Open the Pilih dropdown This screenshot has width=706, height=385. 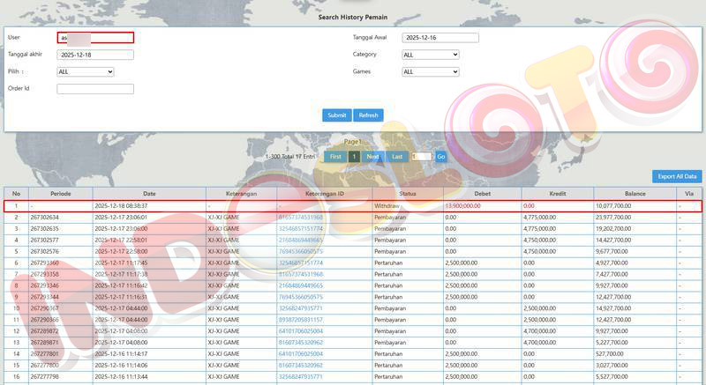coord(85,71)
